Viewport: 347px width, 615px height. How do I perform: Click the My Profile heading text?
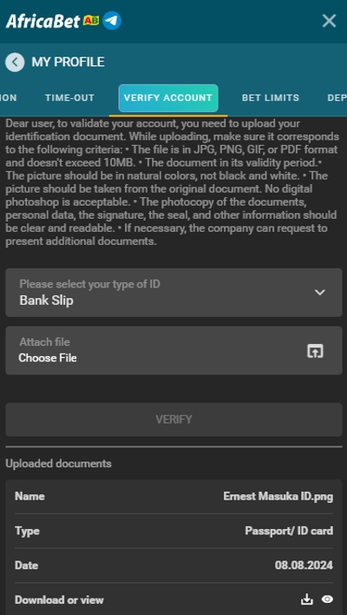pyautogui.click(x=69, y=62)
